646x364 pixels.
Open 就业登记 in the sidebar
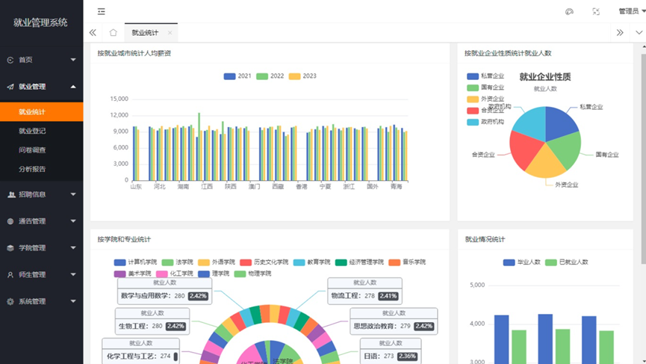tap(32, 131)
